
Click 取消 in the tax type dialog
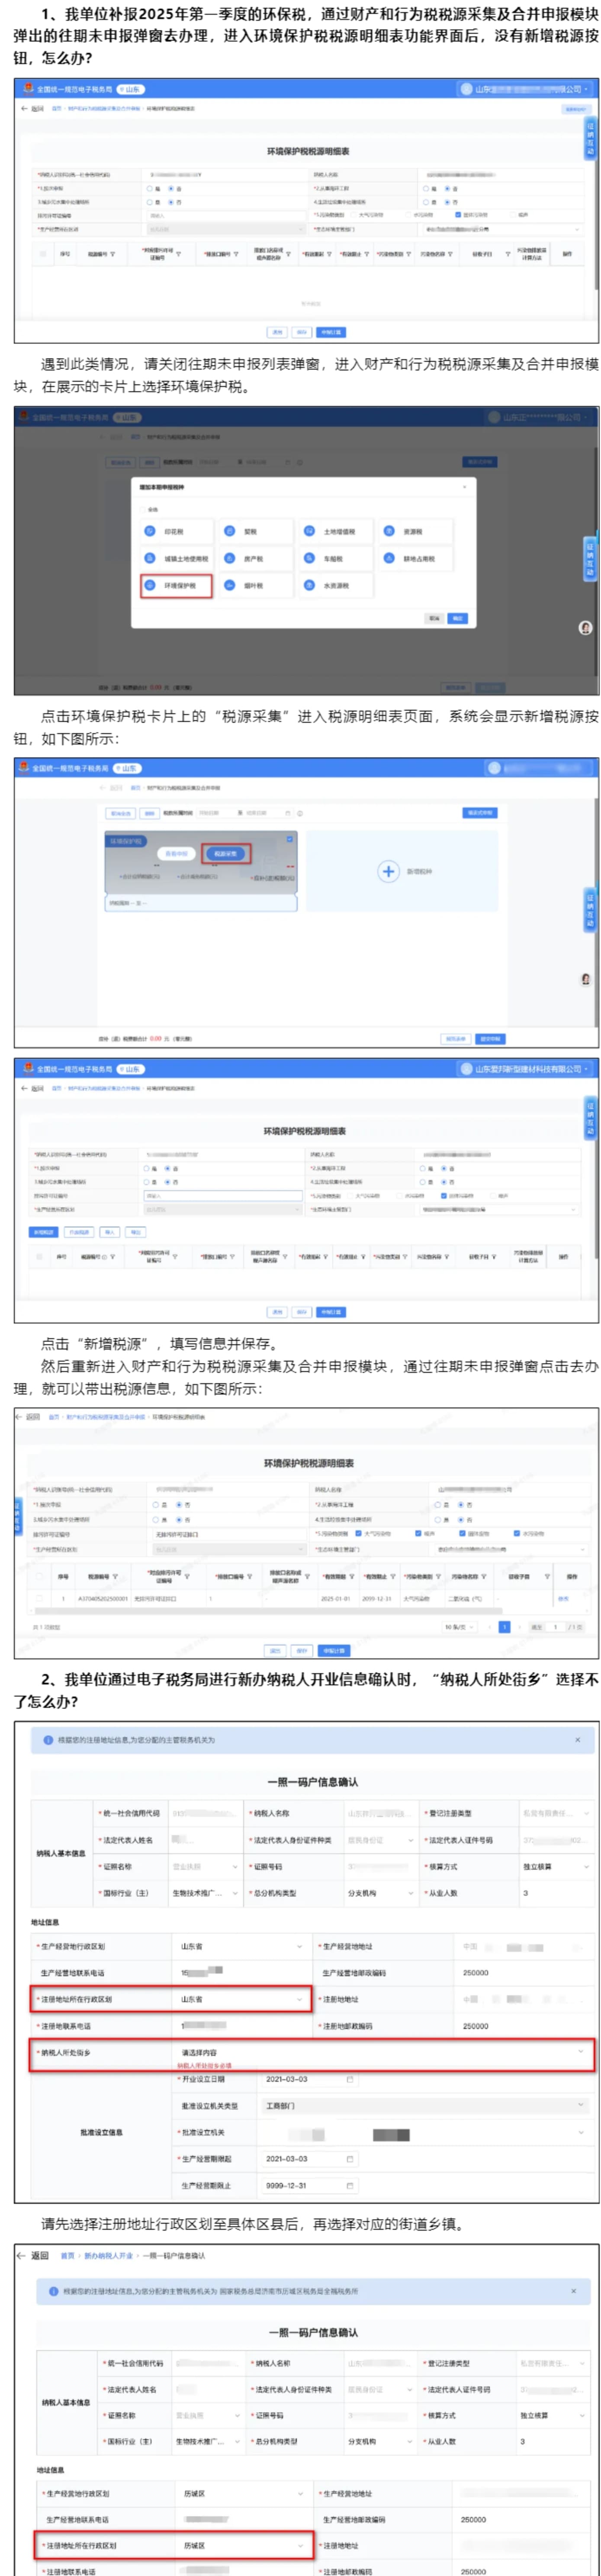point(434,618)
